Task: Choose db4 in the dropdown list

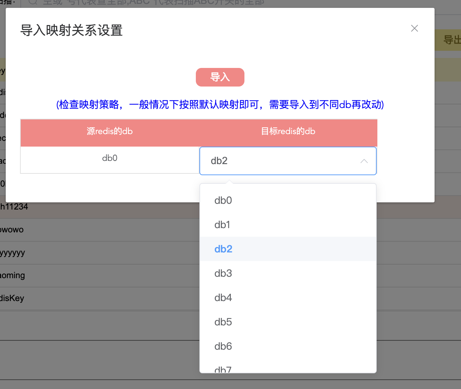Action: point(223,298)
